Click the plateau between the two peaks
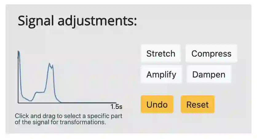 pyautogui.click(x=40, y=92)
